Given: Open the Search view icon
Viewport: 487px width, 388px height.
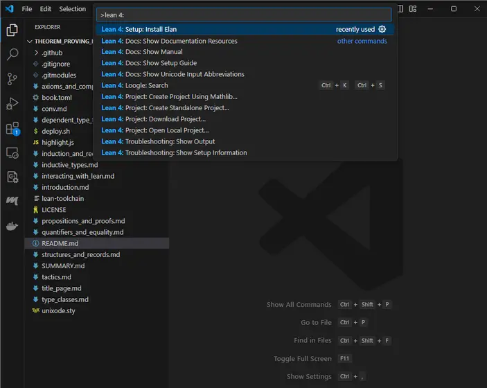Looking at the screenshot, I should point(12,54).
